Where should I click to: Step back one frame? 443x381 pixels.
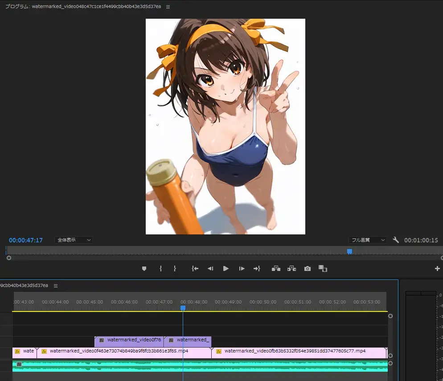210,269
